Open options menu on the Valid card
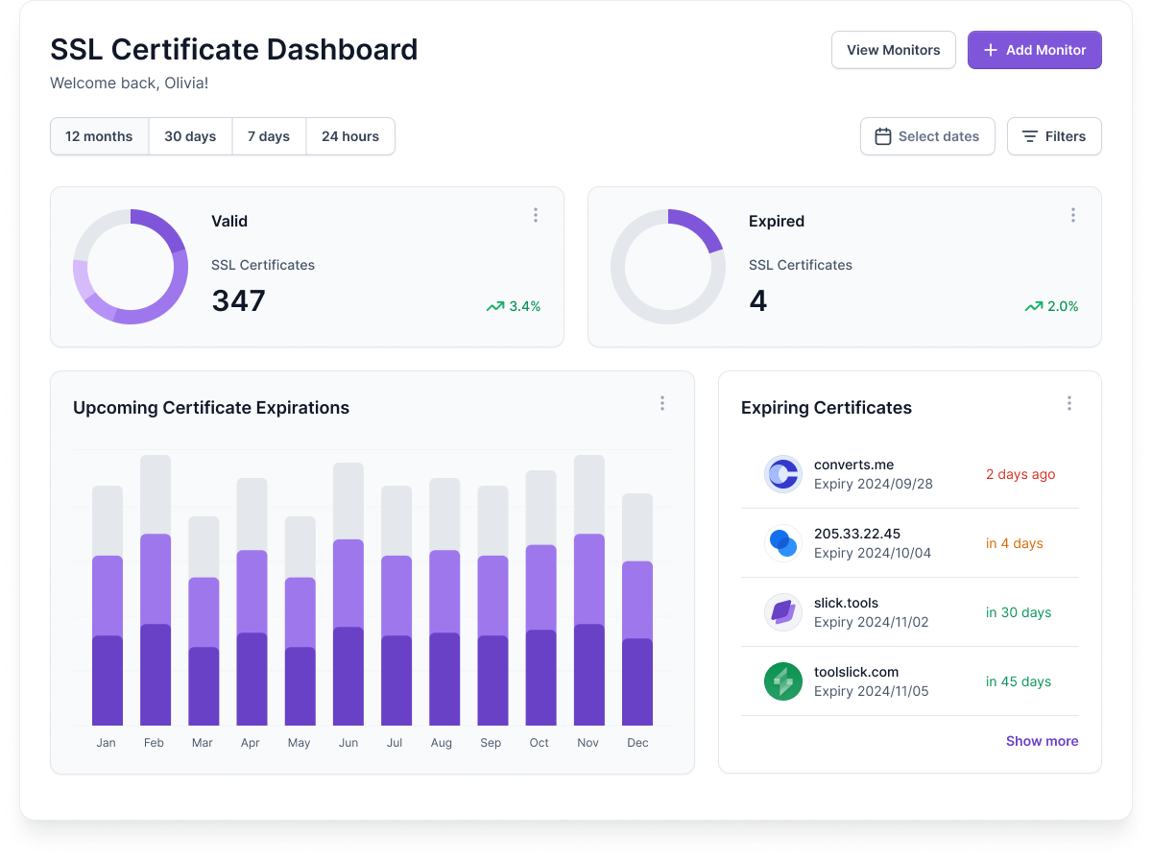The image size is (1152, 859). point(536,215)
